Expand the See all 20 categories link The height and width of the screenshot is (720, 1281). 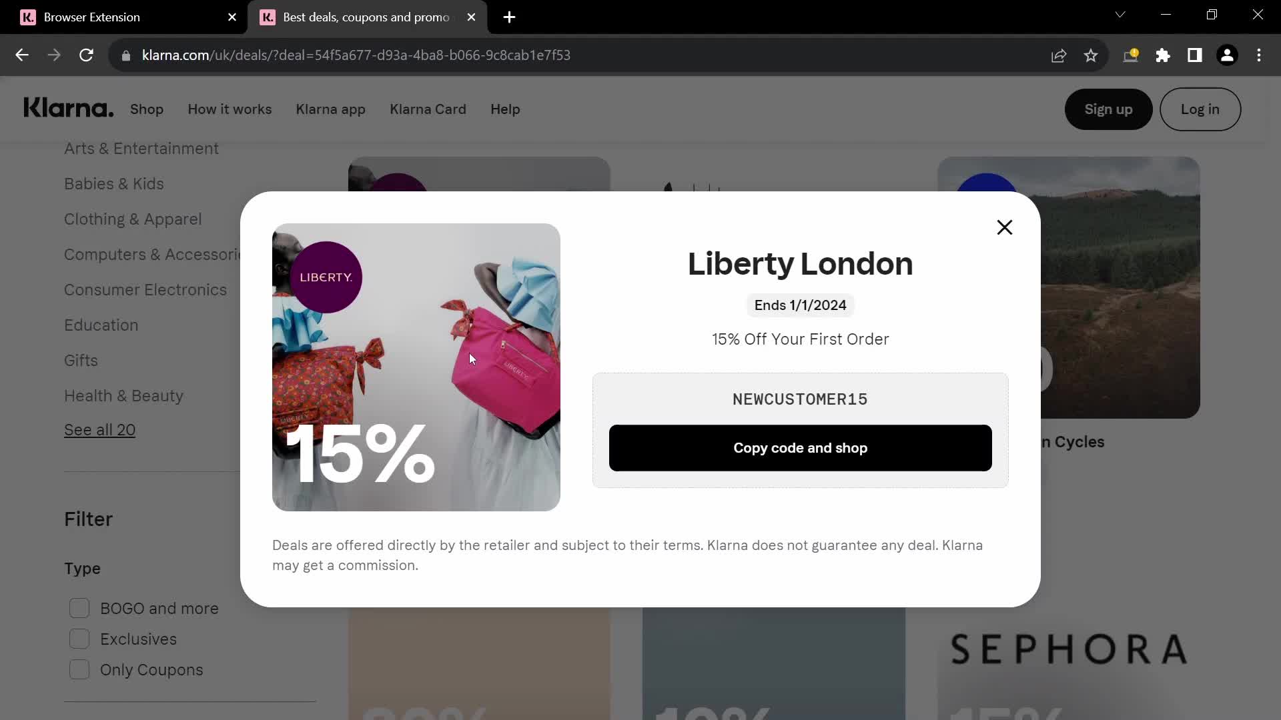coord(99,430)
